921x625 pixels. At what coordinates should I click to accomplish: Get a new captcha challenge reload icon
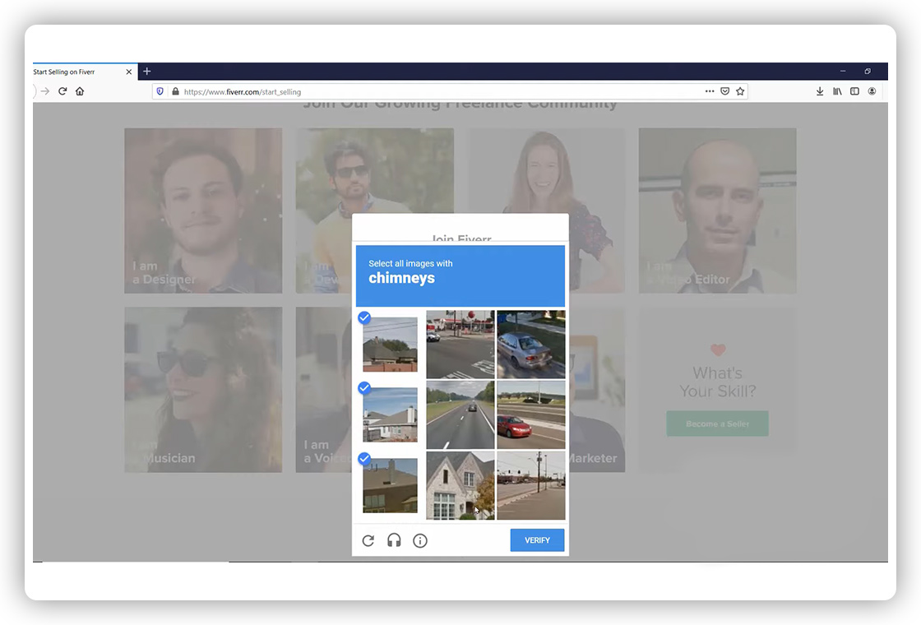368,540
